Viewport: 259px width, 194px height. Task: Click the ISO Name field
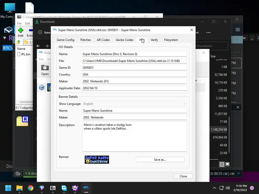click(135, 54)
